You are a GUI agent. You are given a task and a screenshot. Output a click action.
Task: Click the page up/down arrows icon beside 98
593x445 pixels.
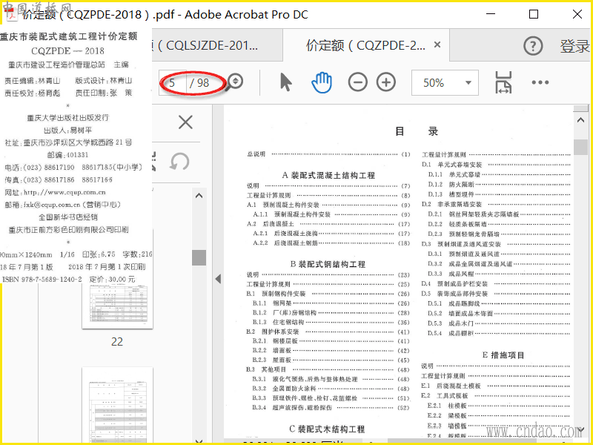[236, 81]
